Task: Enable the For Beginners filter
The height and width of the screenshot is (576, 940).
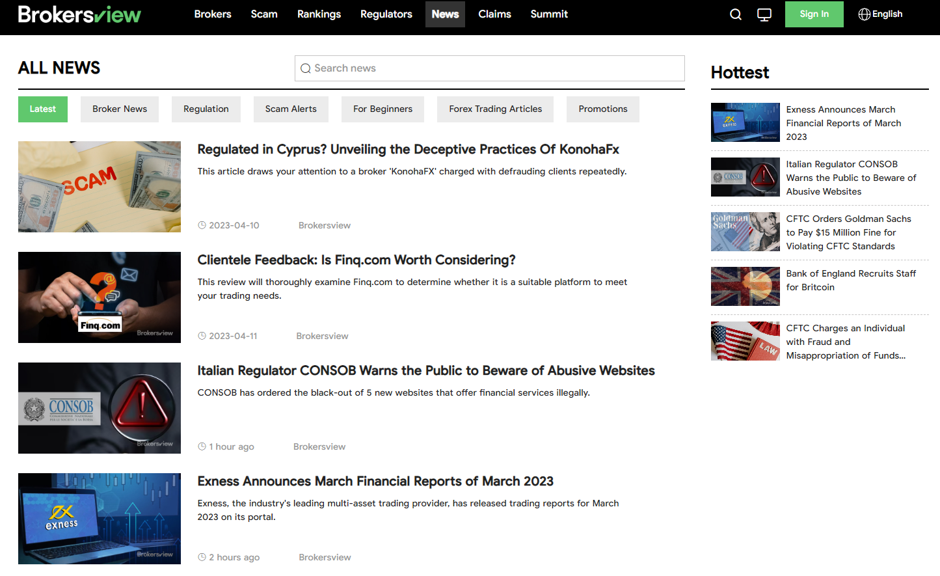Action: tap(383, 109)
